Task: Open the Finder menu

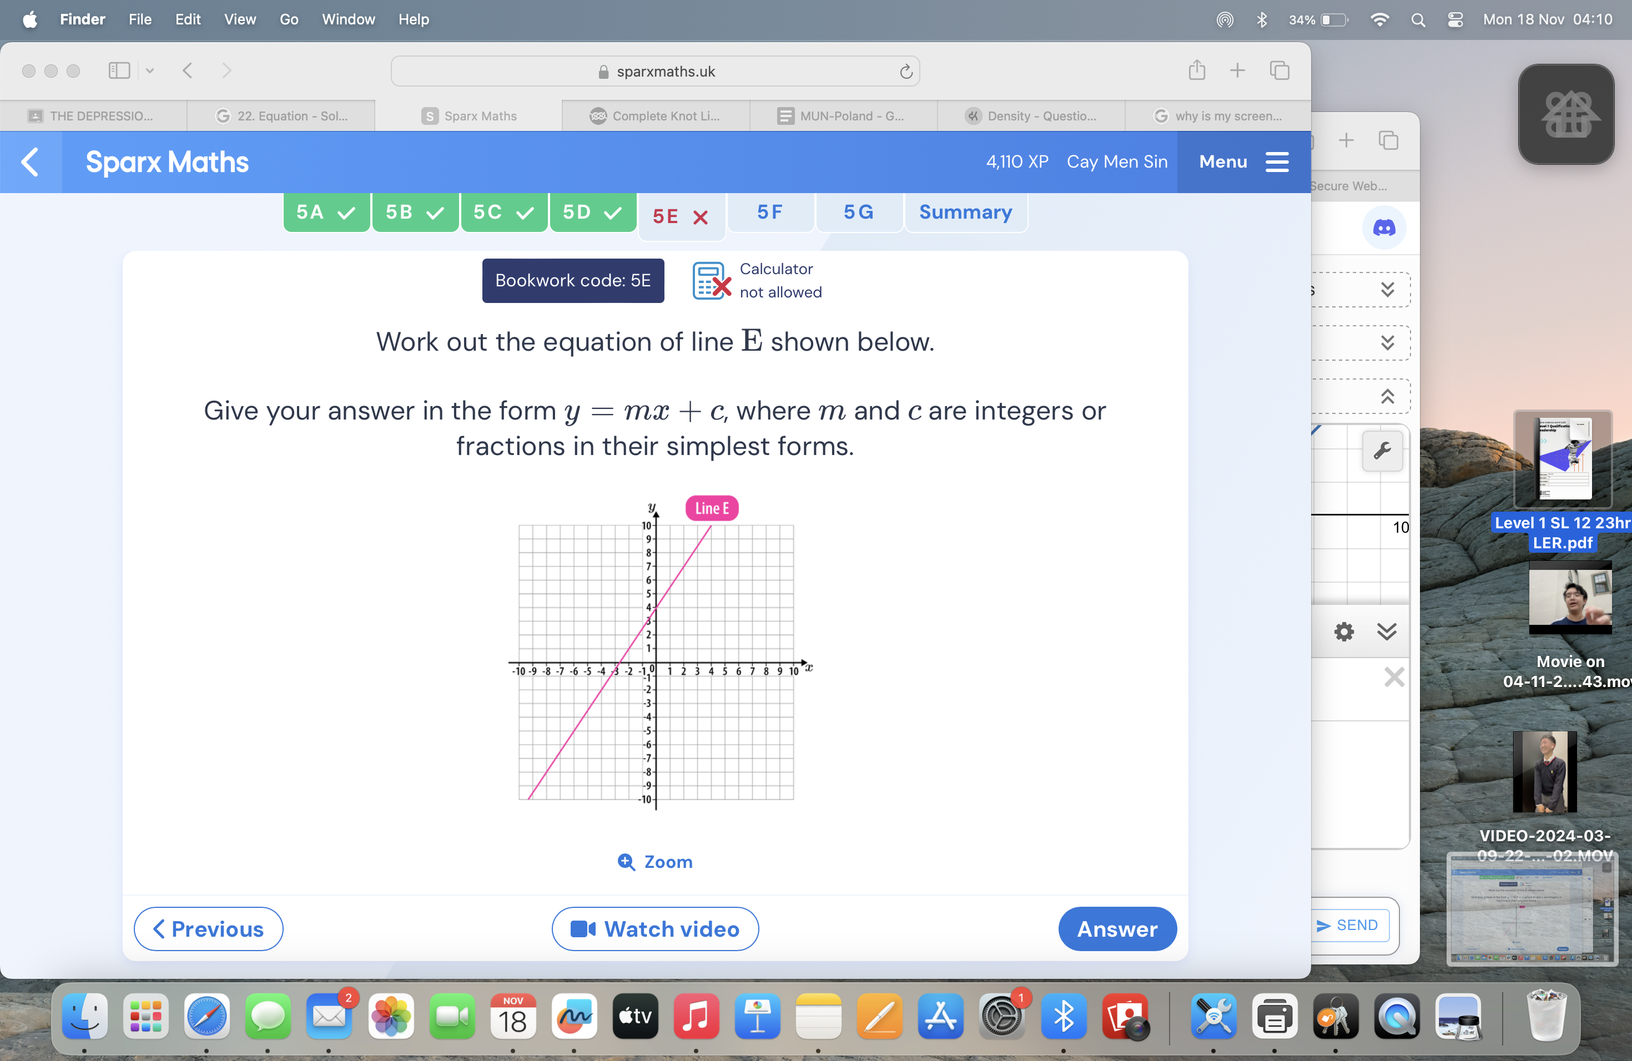Action: 82,19
